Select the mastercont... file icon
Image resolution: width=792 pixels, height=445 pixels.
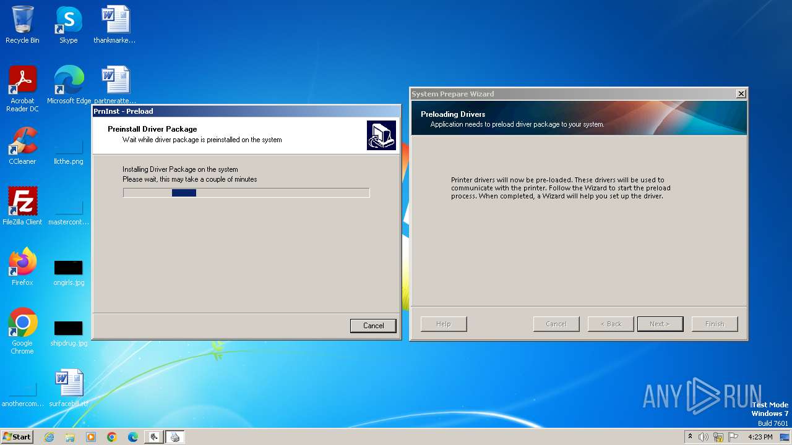(68, 213)
